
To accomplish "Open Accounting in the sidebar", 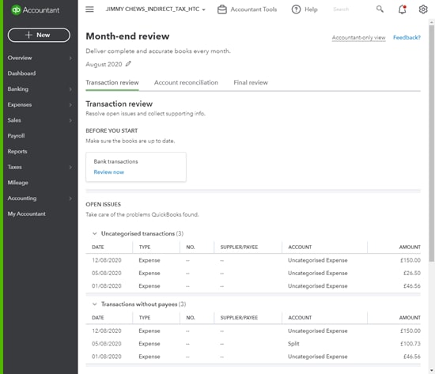I will point(22,198).
